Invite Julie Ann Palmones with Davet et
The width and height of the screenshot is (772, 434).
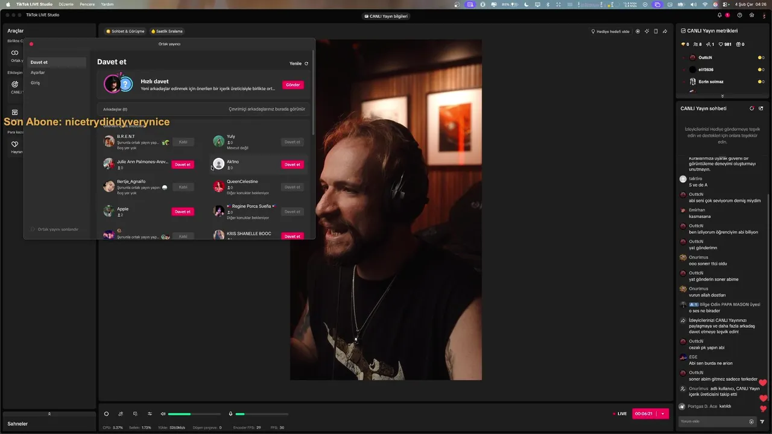(183, 165)
